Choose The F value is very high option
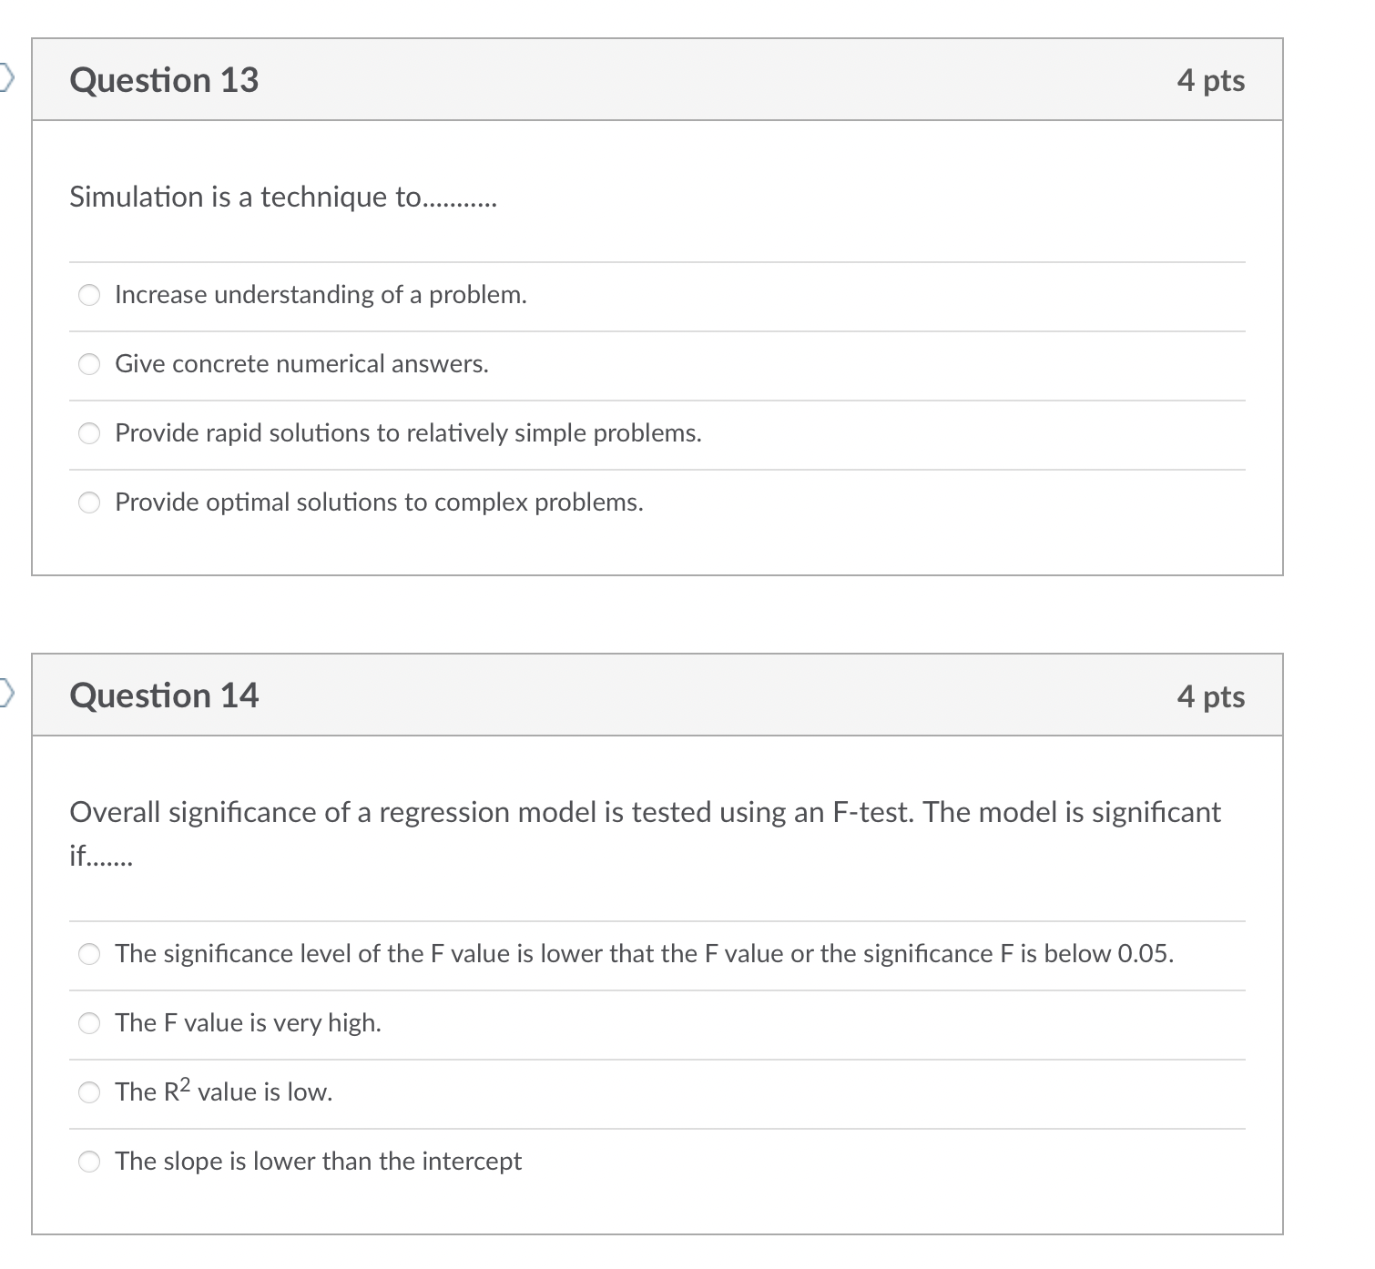Screen dimensions: 1375x1269 click(x=89, y=1023)
